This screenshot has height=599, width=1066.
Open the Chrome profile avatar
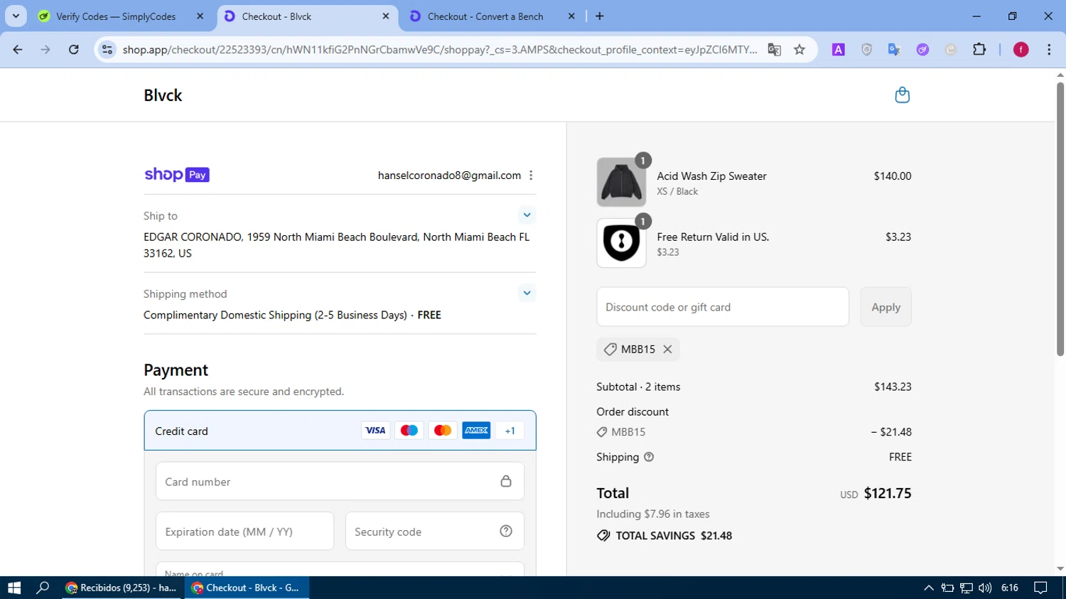click(x=1021, y=50)
